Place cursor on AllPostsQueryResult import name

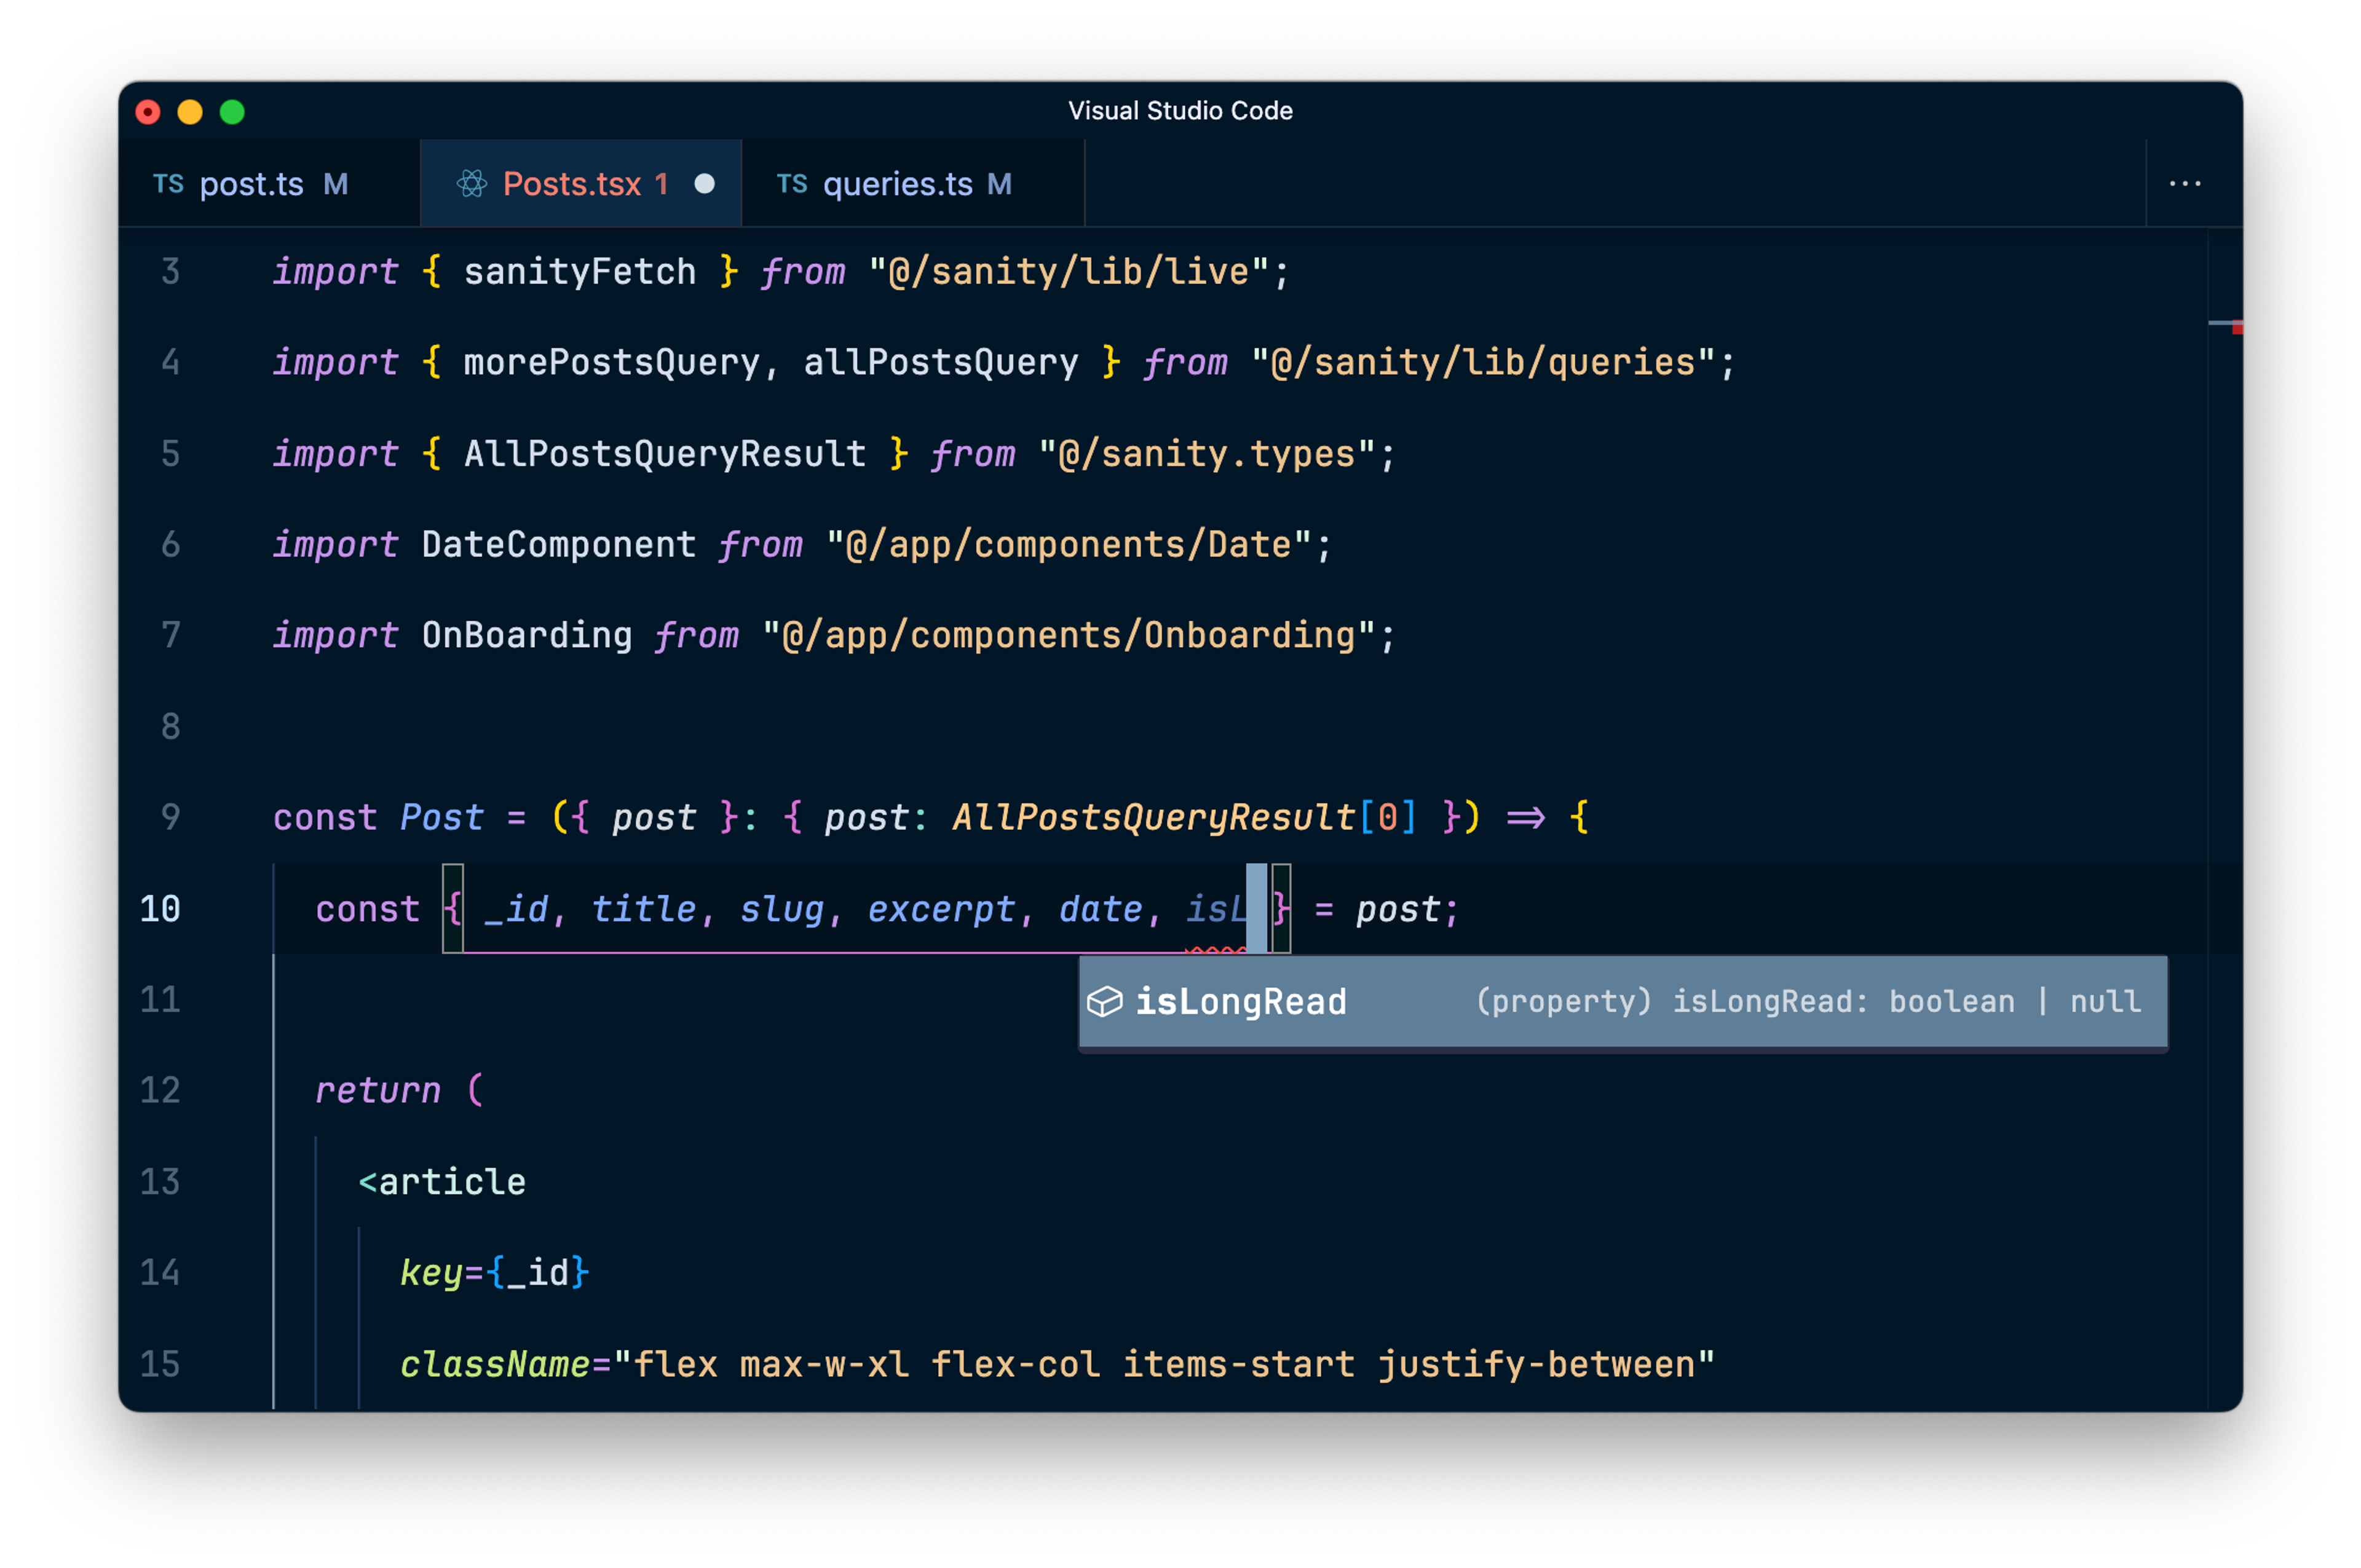pyautogui.click(x=664, y=454)
